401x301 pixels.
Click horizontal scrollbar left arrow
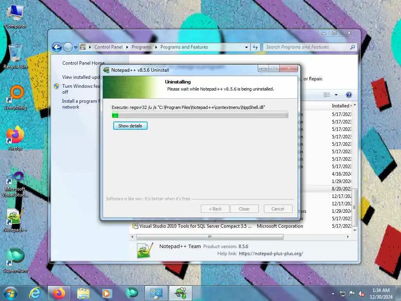132,237
